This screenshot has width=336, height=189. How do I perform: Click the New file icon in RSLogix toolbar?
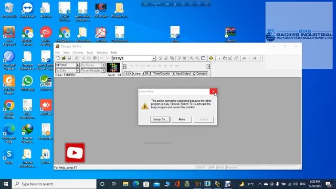pos(58,58)
